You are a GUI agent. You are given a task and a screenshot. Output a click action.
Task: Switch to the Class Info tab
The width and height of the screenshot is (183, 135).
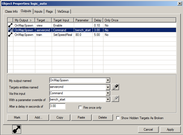click(x=11, y=12)
